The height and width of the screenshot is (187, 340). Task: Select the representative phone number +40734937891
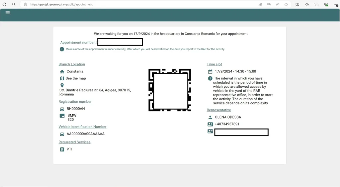(x=227, y=124)
